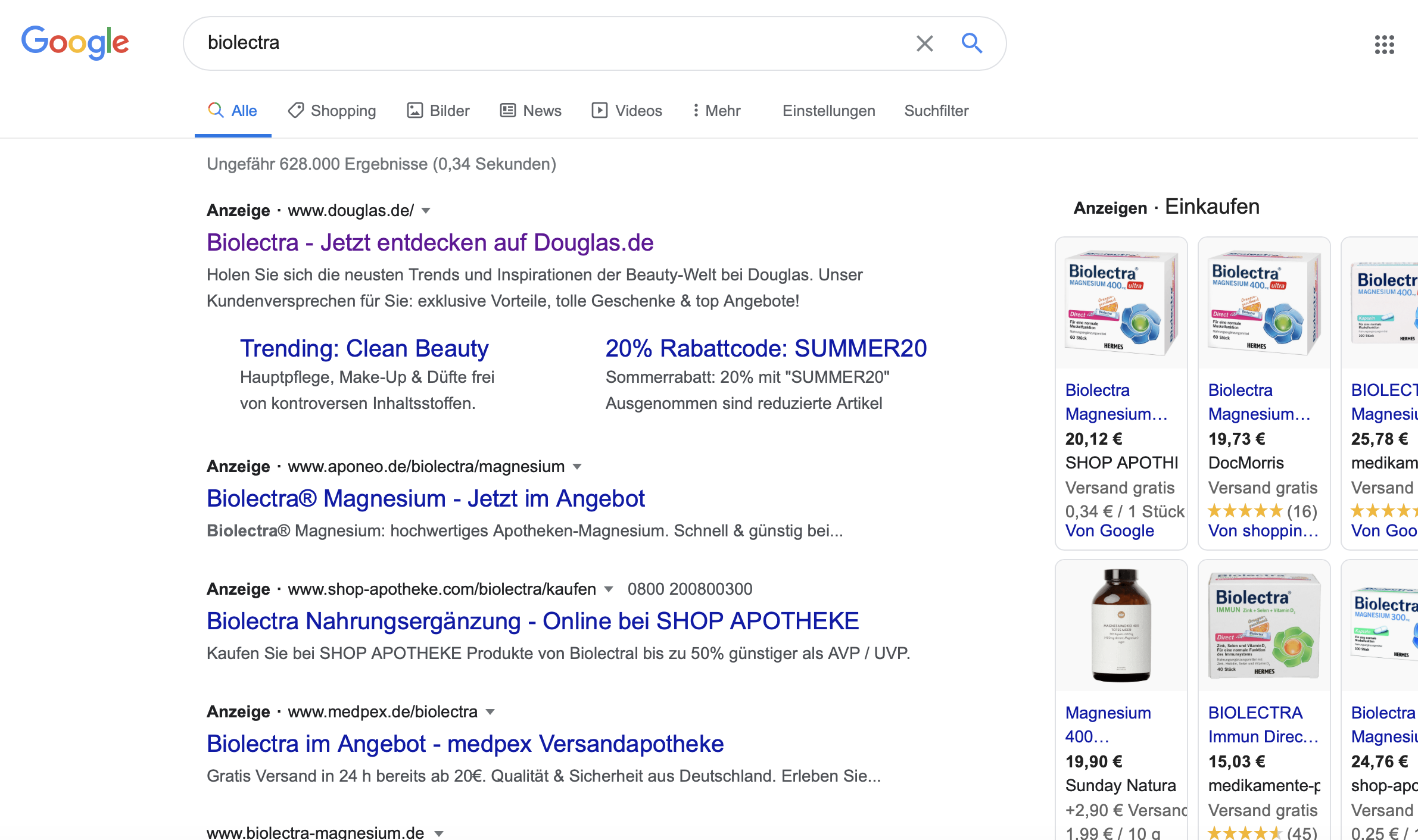Image resolution: width=1418 pixels, height=840 pixels.
Task: Expand dropdown arrow next to www.douglas.de
Action: (426, 211)
